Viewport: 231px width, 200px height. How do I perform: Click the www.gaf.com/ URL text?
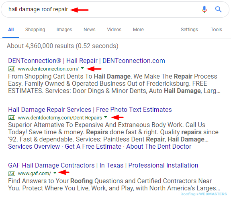[x=35, y=174]
